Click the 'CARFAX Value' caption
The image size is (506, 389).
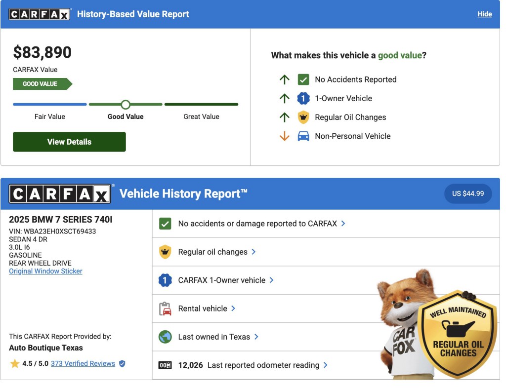35,70
